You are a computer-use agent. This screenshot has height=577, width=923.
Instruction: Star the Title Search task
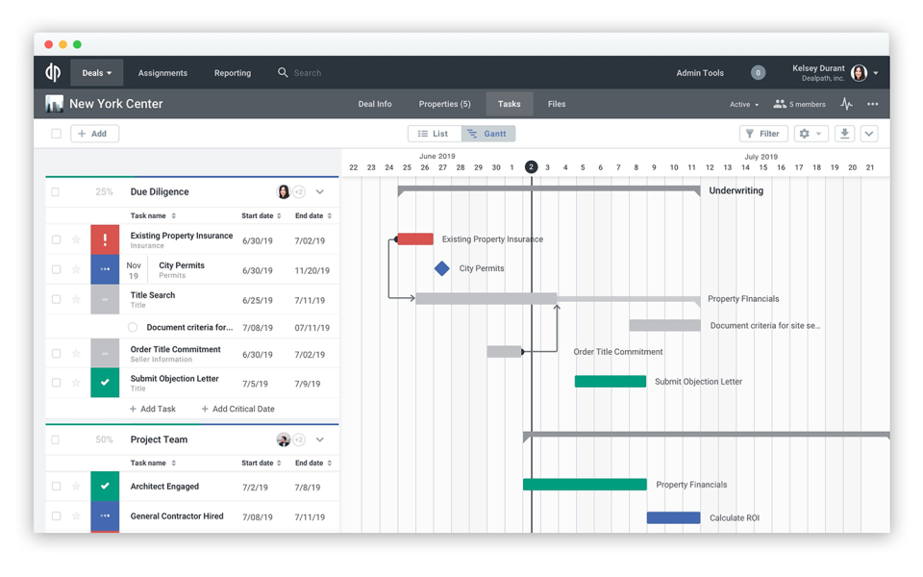tap(76, 299)
